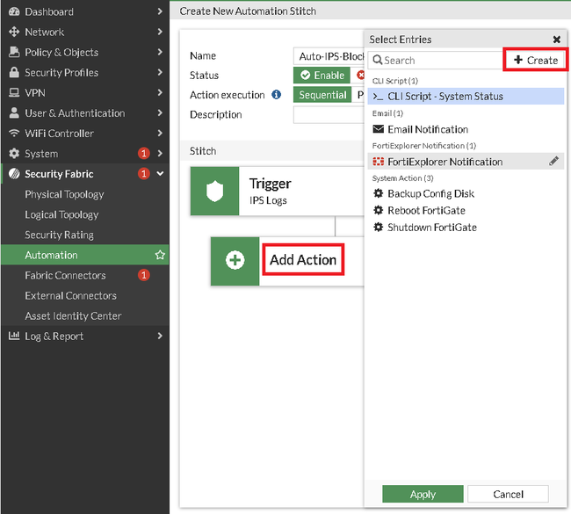
Task: Set Status to Enable
Action: (x=322, y=76)
